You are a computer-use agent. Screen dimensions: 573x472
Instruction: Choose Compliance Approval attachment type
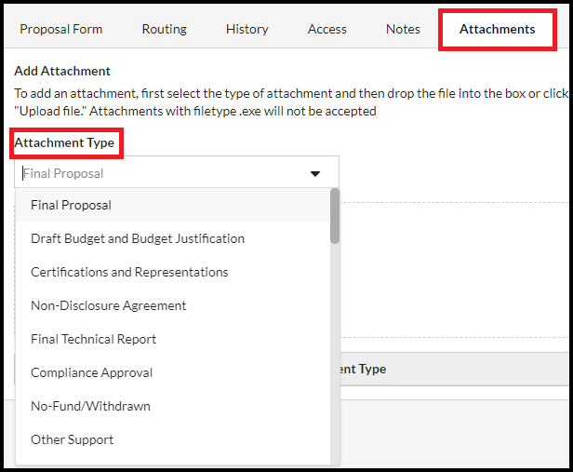91,372
